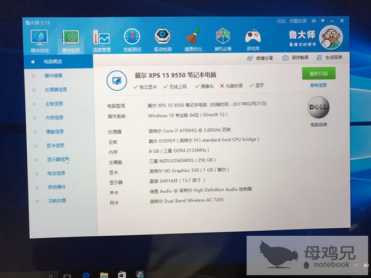The height and width of the screenshot is (278, 371).
Task: Open the 硬件体检 hardware checkup icon
Action: pyautogui.click(x=39, y=41)
